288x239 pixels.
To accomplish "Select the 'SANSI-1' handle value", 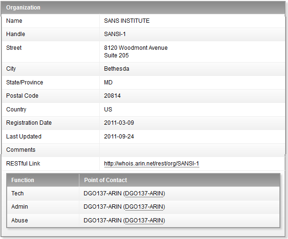I will 115,34.
